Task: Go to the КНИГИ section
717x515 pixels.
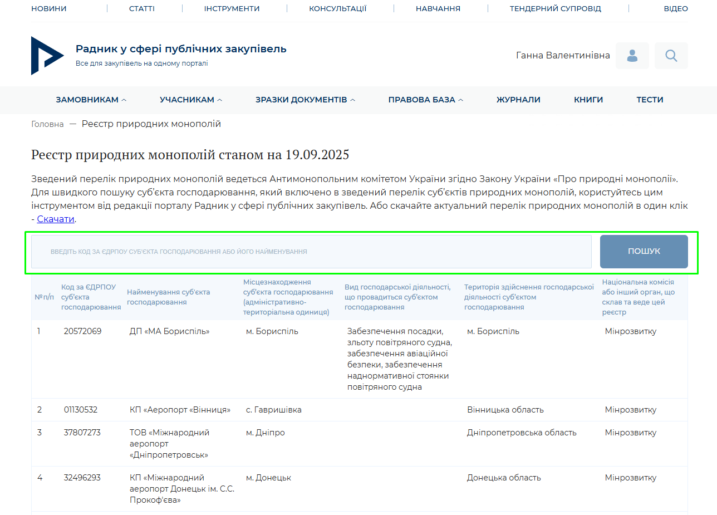Action: (x=588, y=100)
